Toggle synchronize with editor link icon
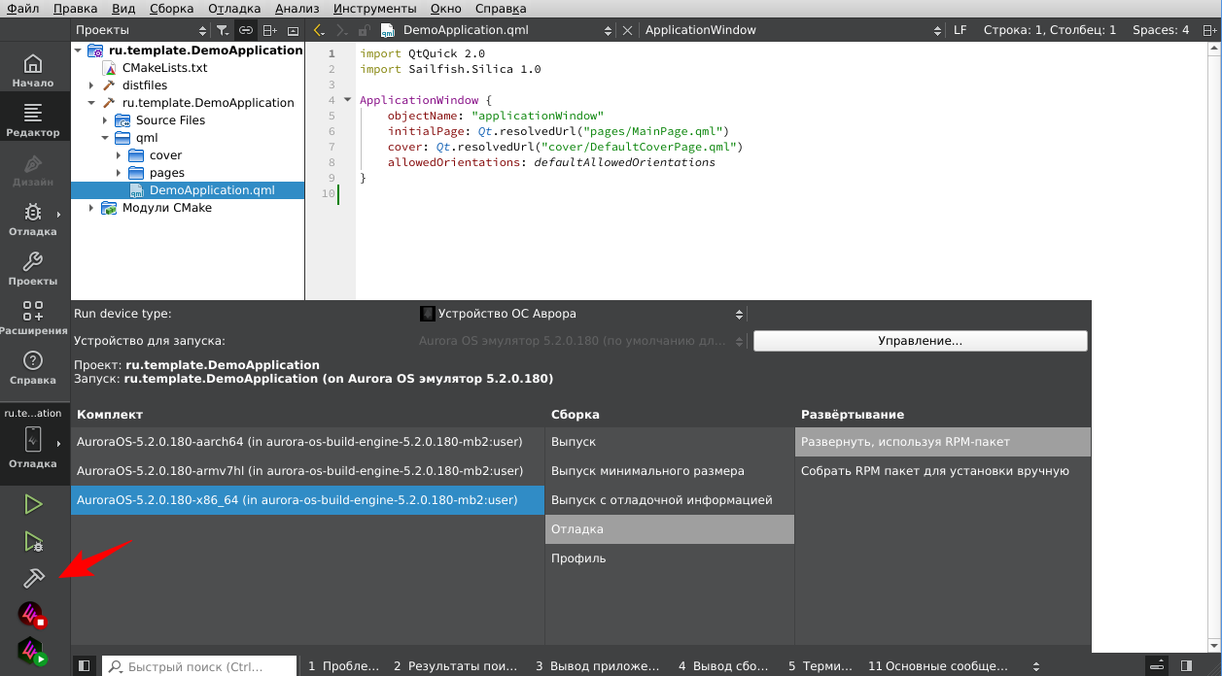This screenshot has height=676, width=1222. [246, 30]
